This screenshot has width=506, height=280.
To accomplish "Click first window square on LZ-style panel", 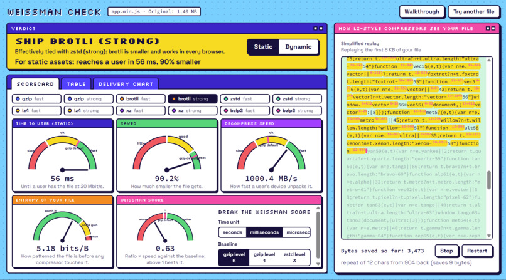I will click(488, 28).
